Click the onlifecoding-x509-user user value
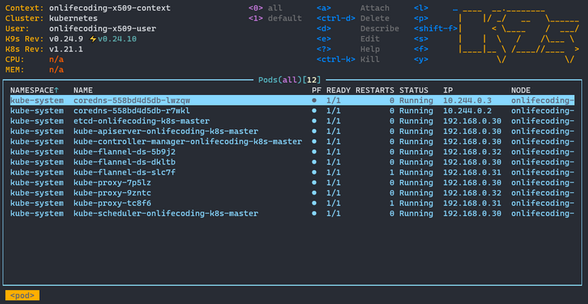Screen dimensions: 588x304 [103, 28]
